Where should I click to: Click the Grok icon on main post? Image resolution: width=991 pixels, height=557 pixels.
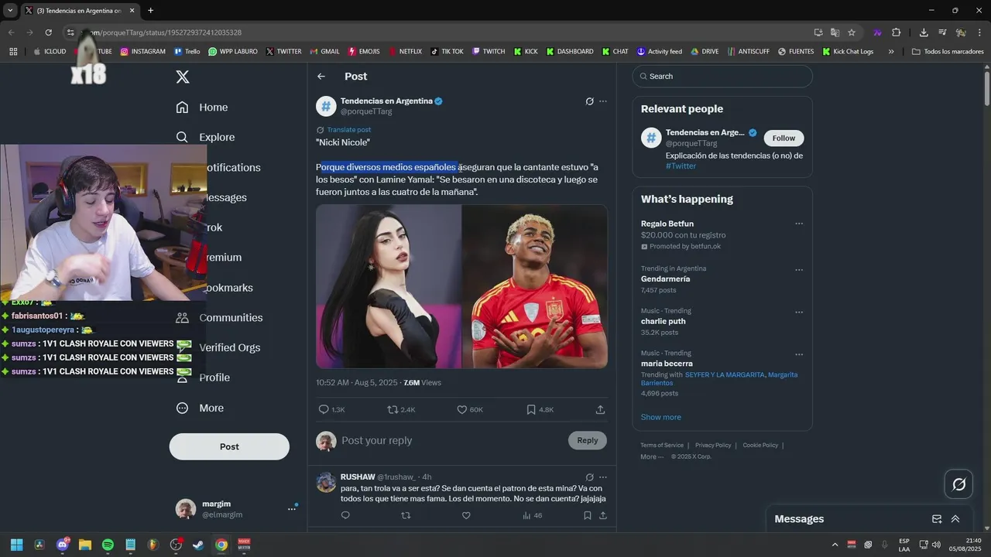589,101
